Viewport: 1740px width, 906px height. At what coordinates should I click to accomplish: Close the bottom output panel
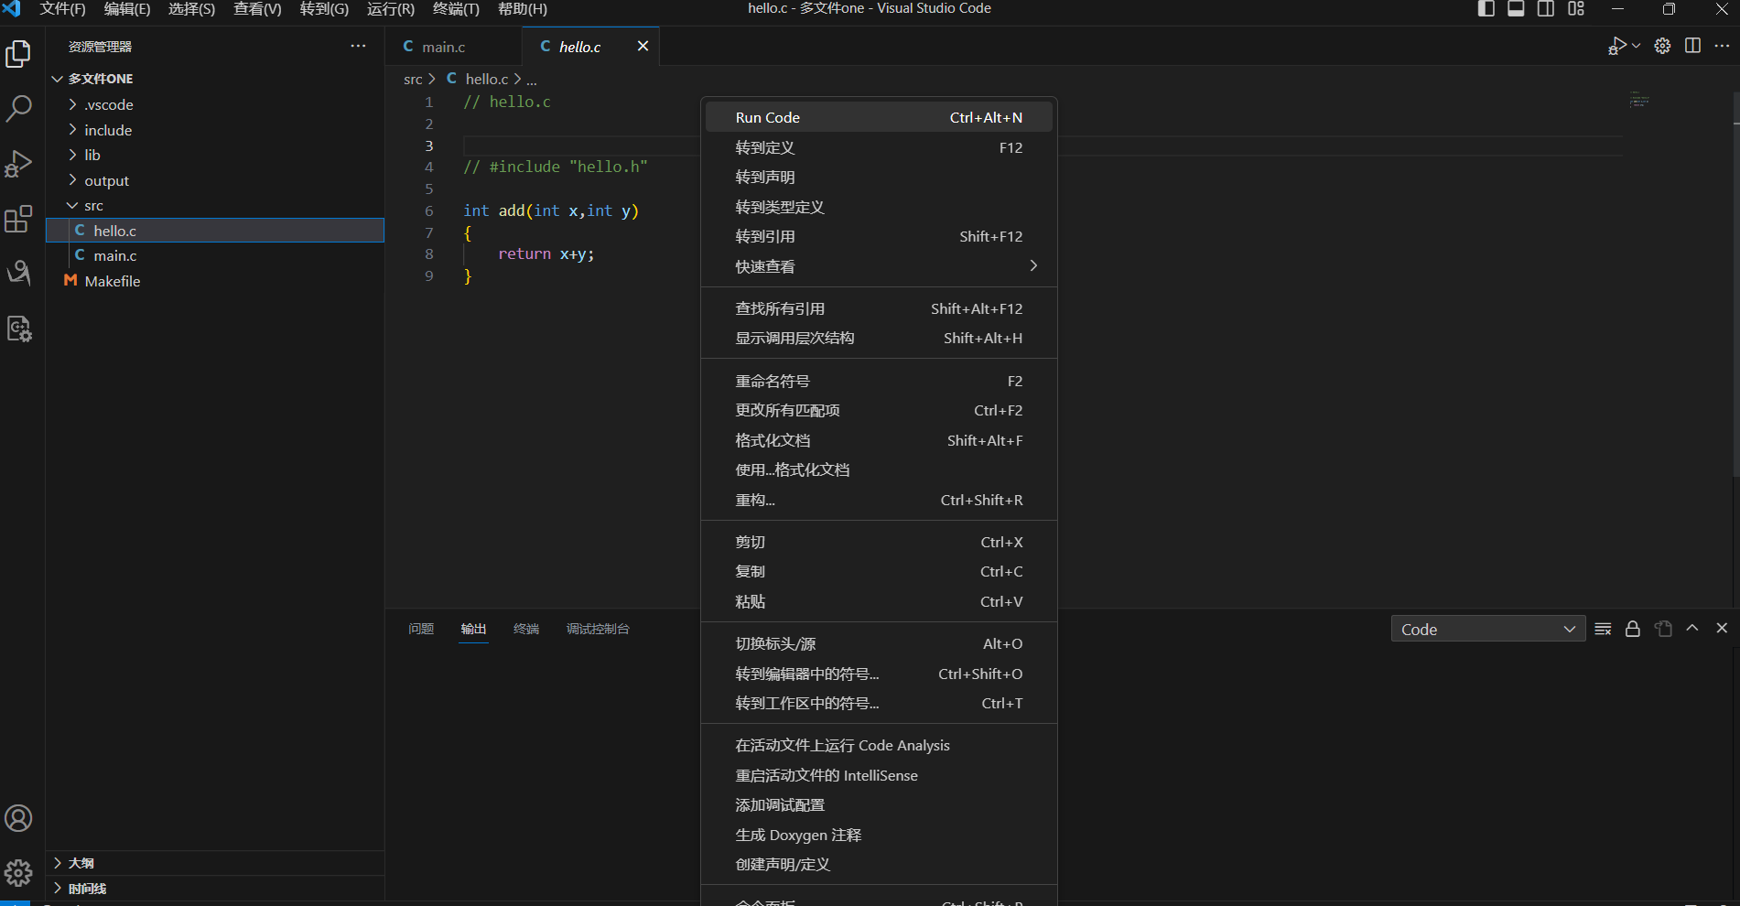(1722, 629)
